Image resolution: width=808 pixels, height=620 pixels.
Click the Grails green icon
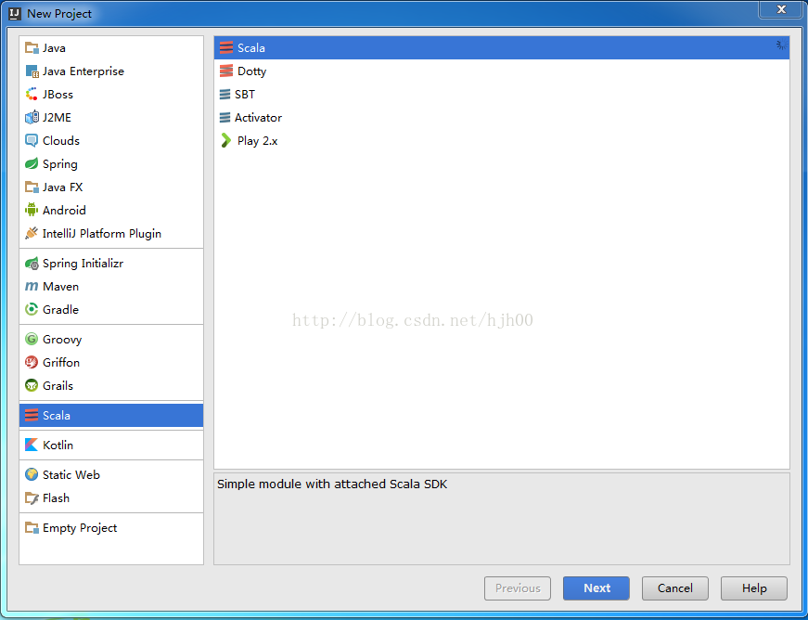pos(32,386)
